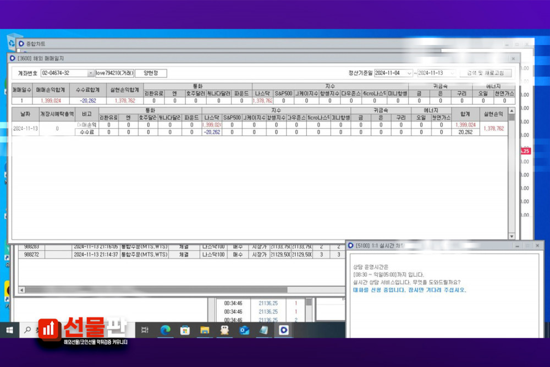550x367 pixels.
Task: Click the love794210(거래) account ID field
Action: [114, 73]
